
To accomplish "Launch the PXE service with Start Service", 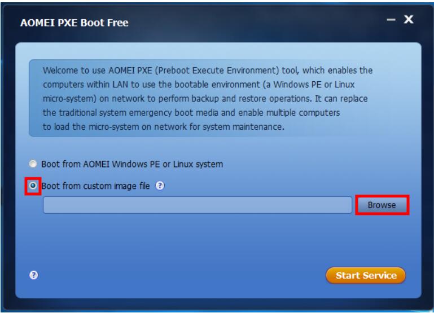I will pyautogui.click(x=366, y=275).
